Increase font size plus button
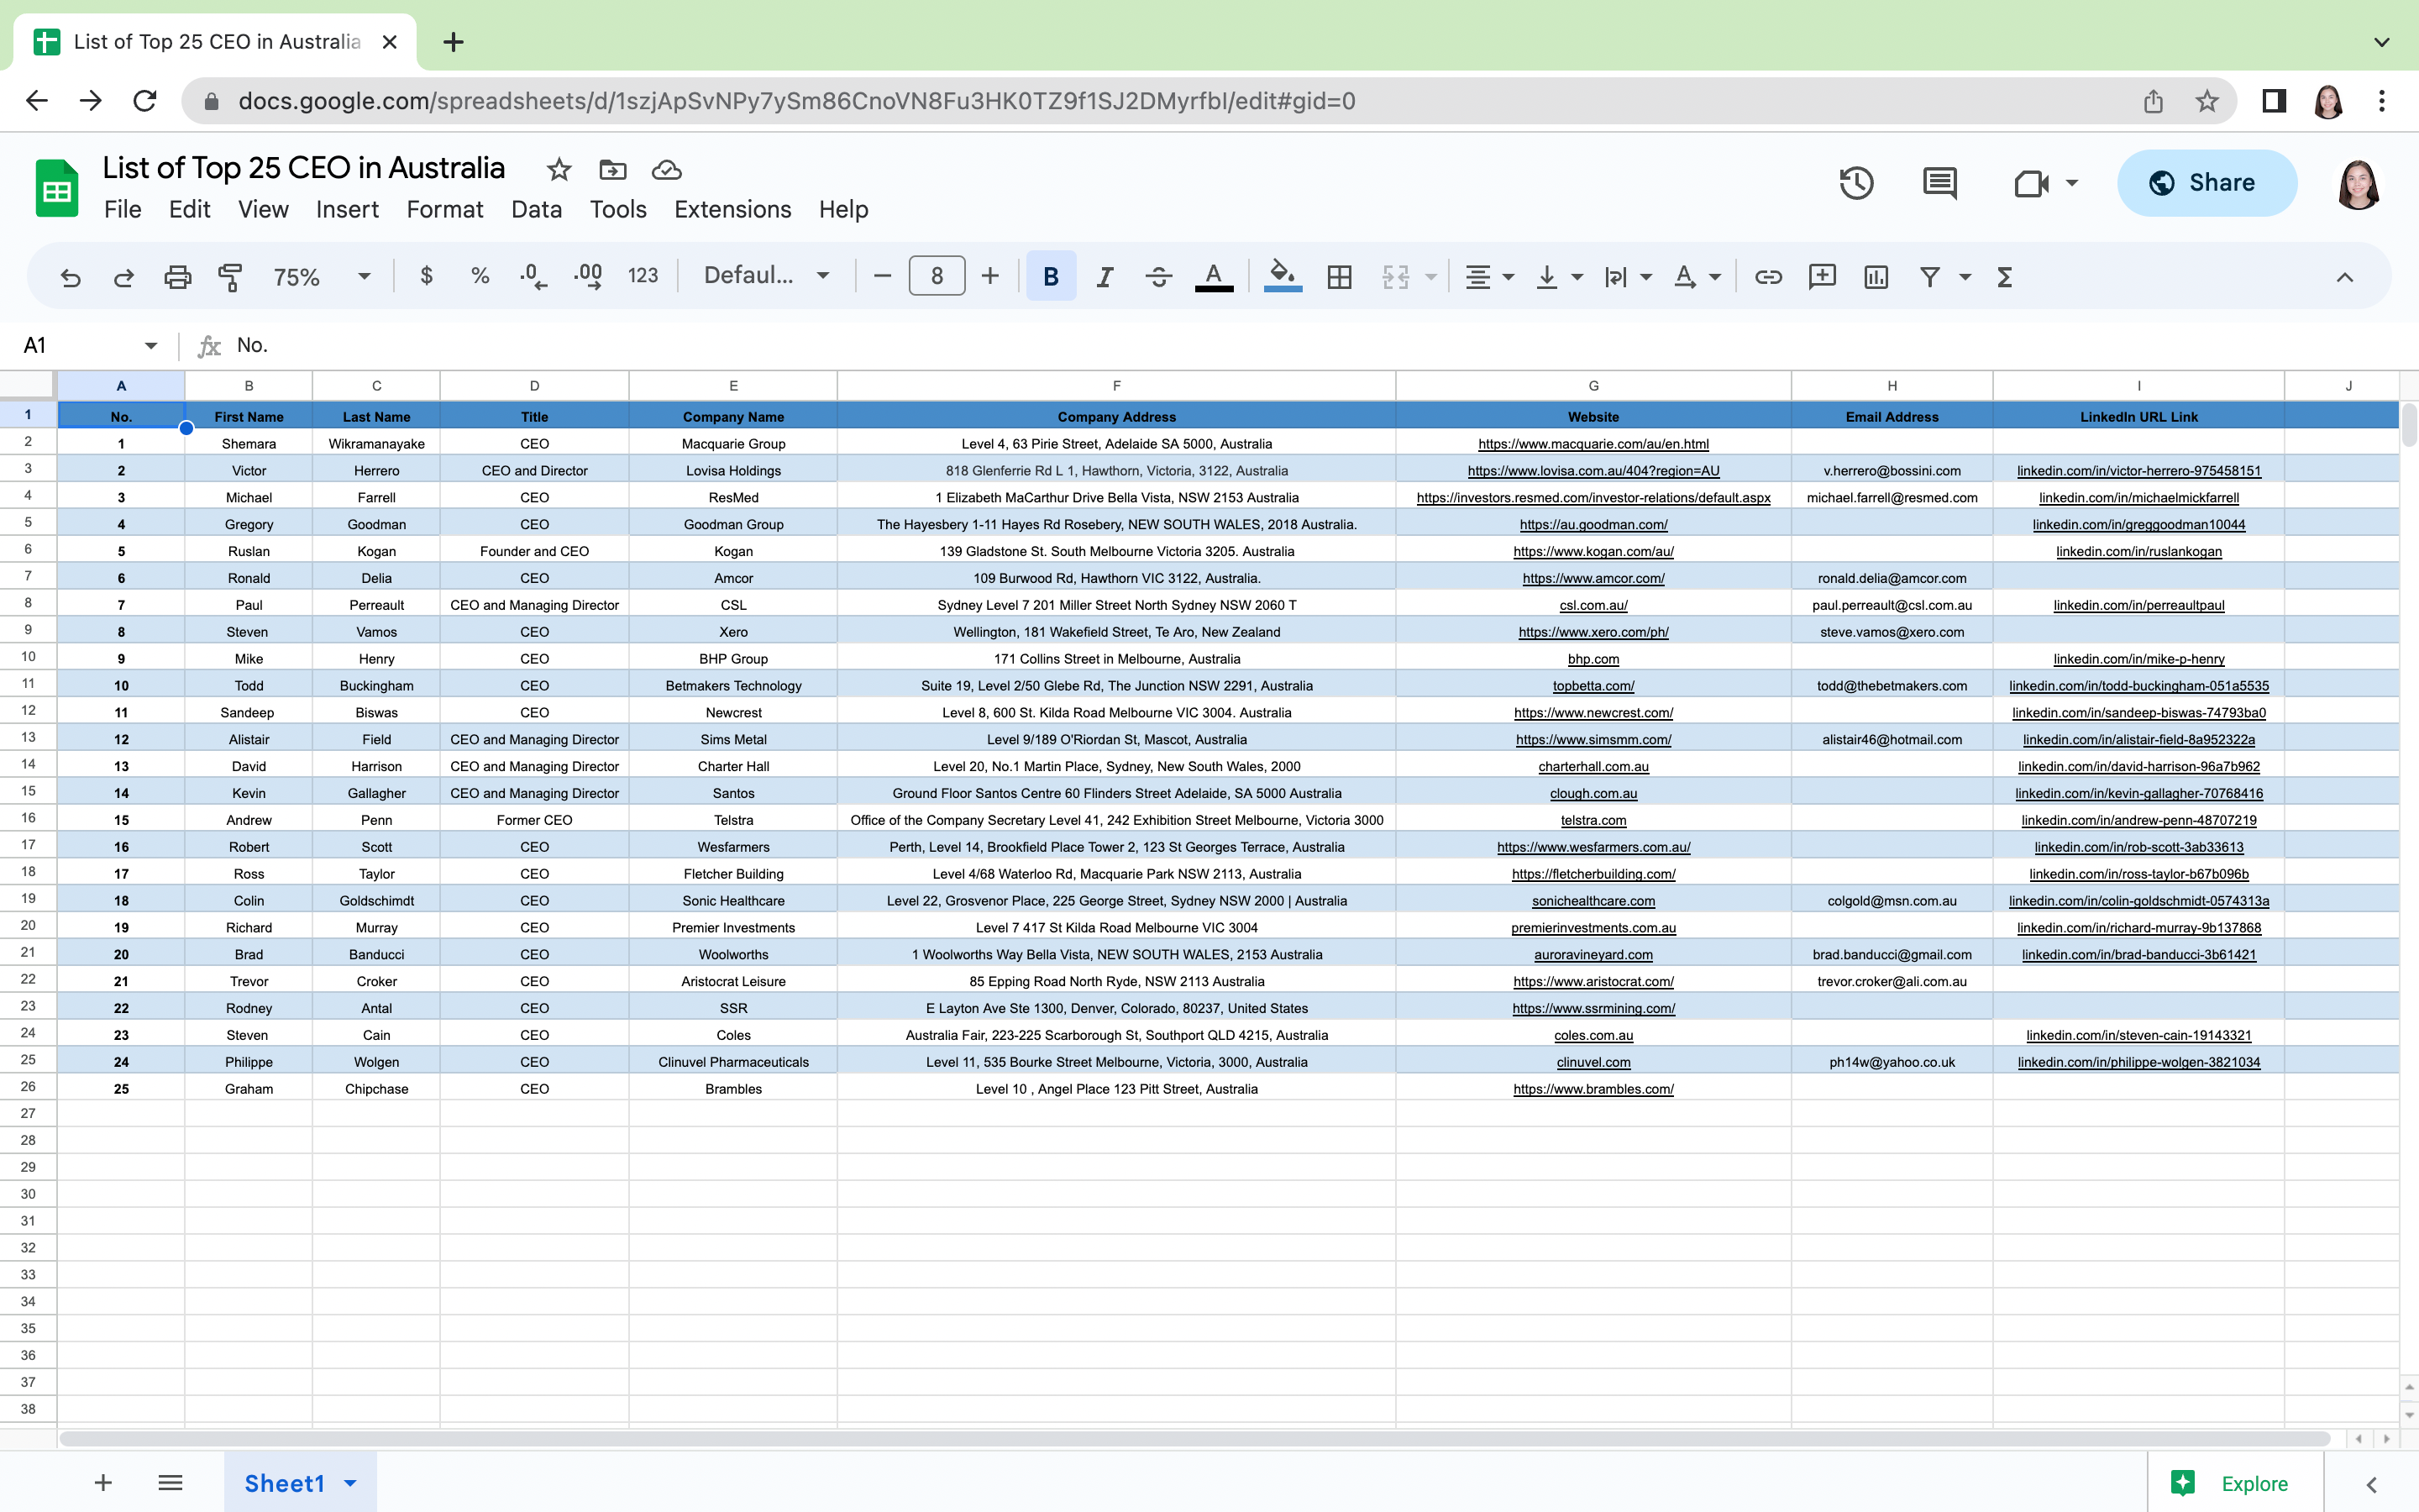The image size is (2419, 1512). tap(989, 276)
